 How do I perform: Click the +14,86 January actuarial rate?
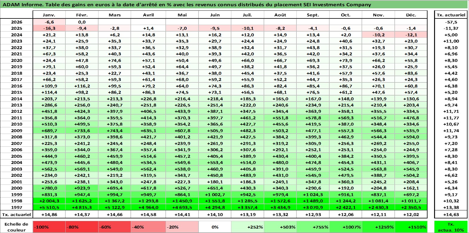[49, 215]
